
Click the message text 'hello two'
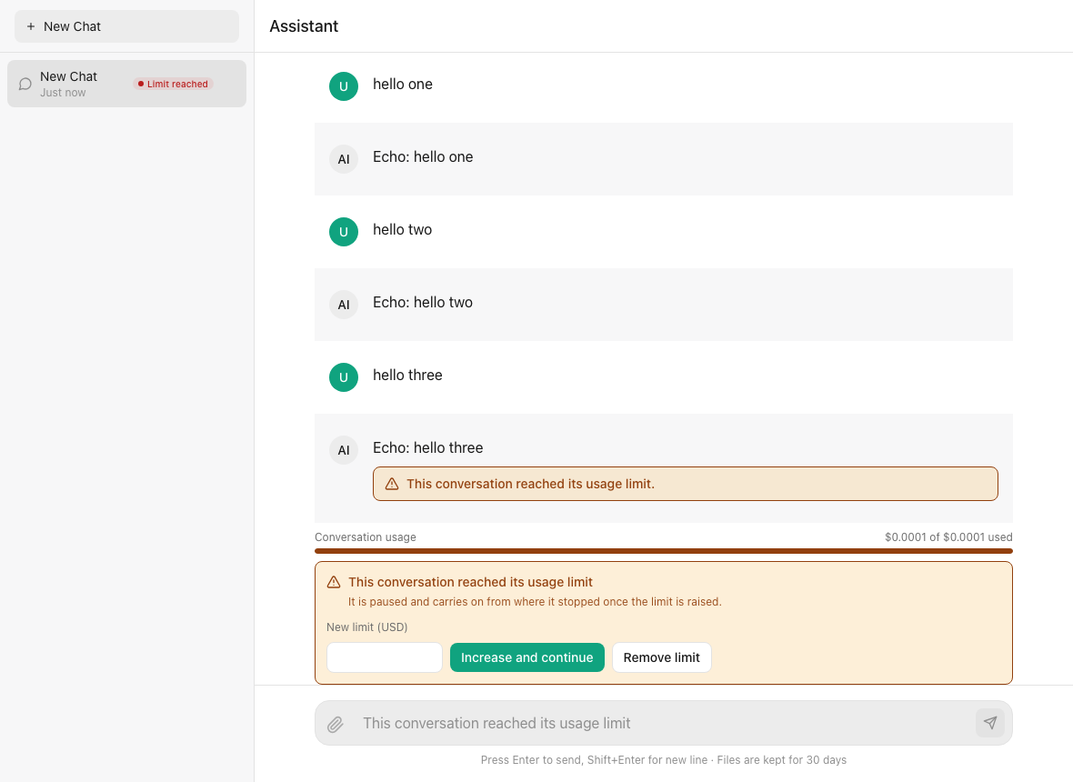click(x=402, y=230)
